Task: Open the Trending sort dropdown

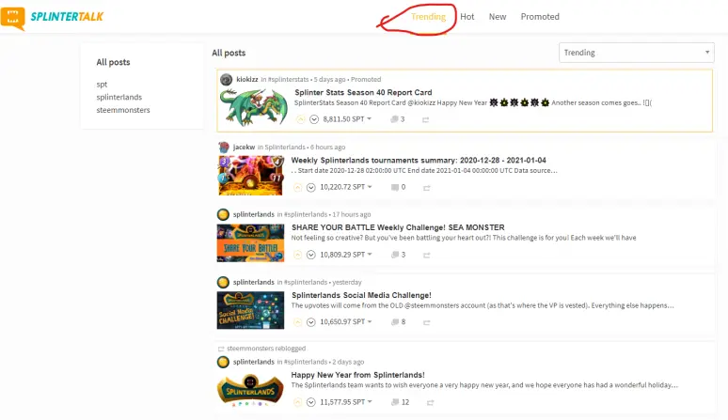Action: click(x=636, y=53)
